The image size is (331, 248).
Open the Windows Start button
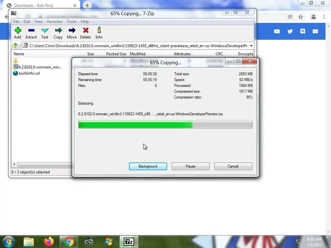pos(8,242)
